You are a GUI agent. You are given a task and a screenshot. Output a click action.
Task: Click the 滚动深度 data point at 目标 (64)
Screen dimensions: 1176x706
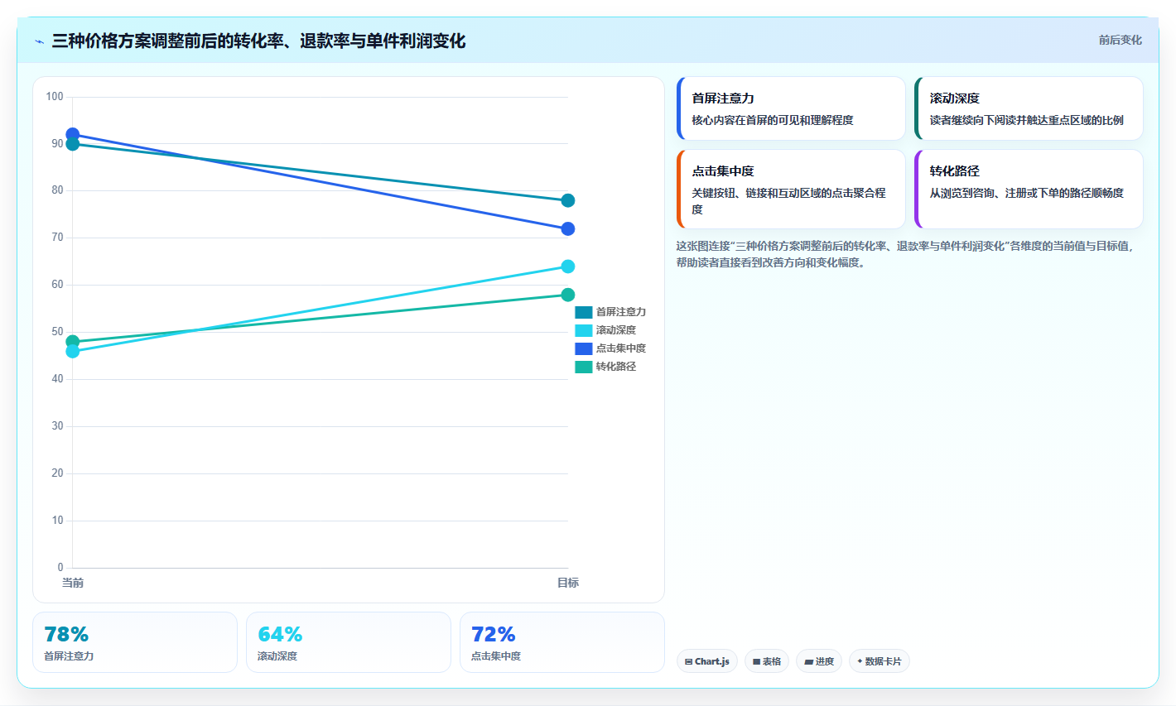pyautogui.click(x=568, y=267)
